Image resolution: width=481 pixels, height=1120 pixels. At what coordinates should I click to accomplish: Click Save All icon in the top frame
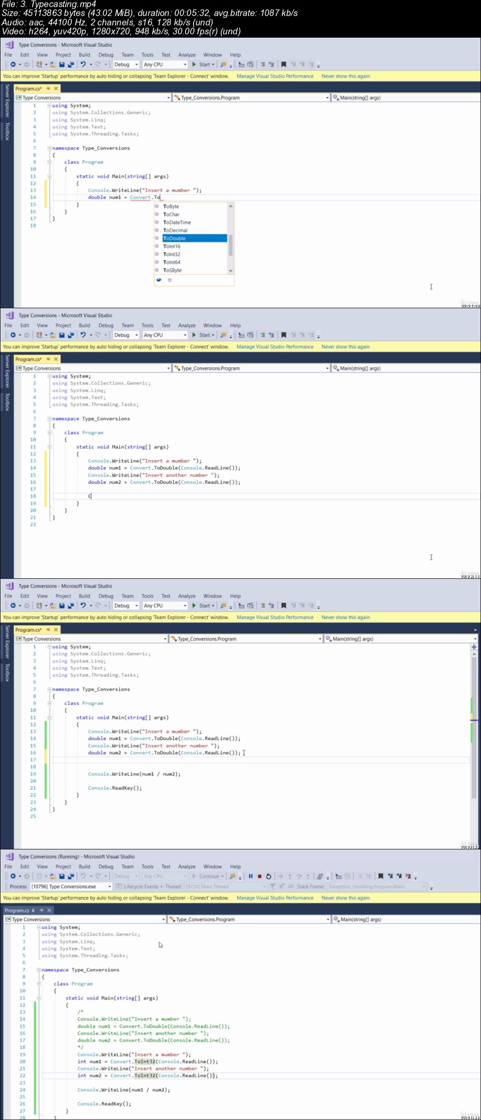point(71,64)
